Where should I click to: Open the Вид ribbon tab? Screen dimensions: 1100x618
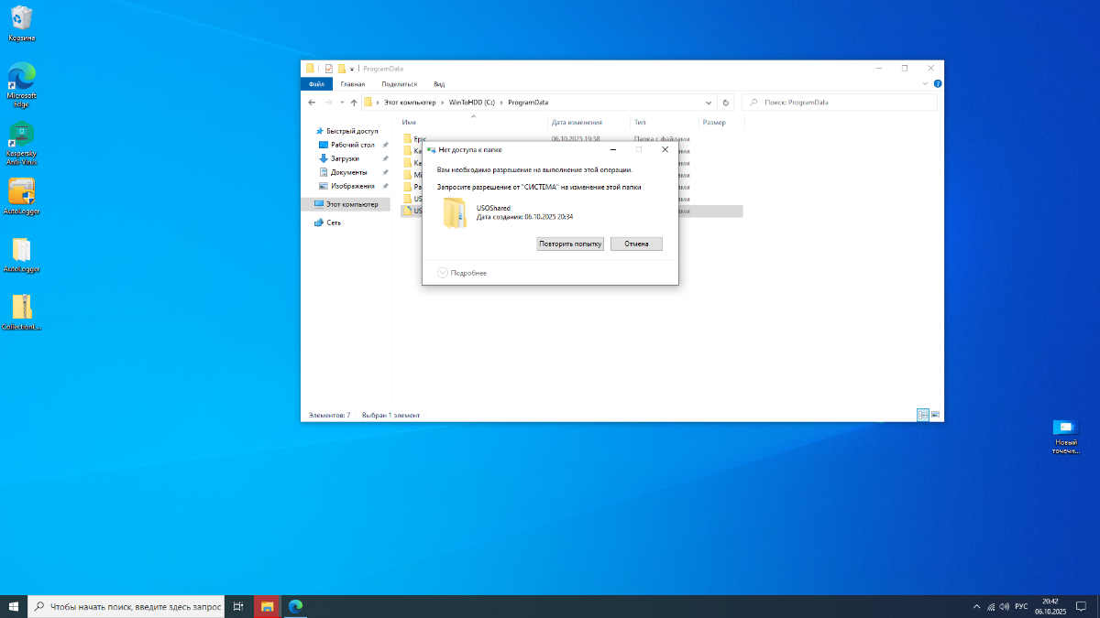439,83
